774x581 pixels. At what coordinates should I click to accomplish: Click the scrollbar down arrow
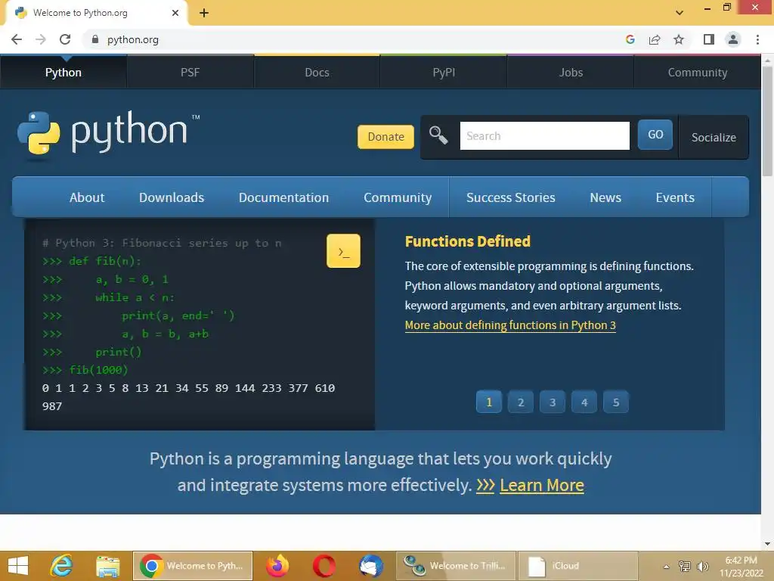767,544
